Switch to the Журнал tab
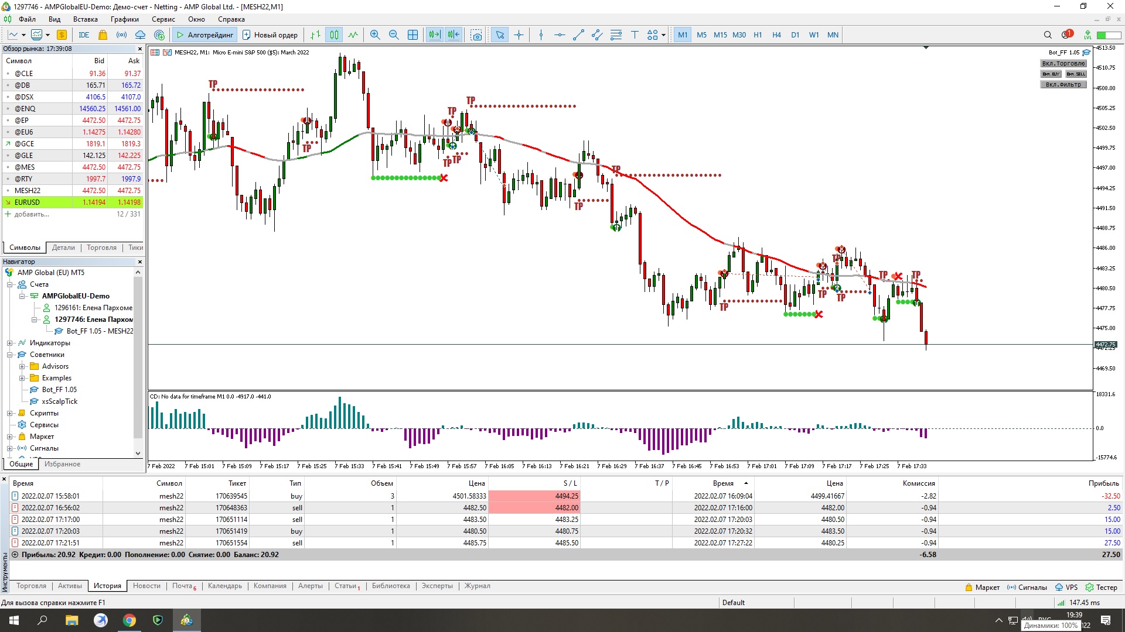1125x632 pixels. 477,586
